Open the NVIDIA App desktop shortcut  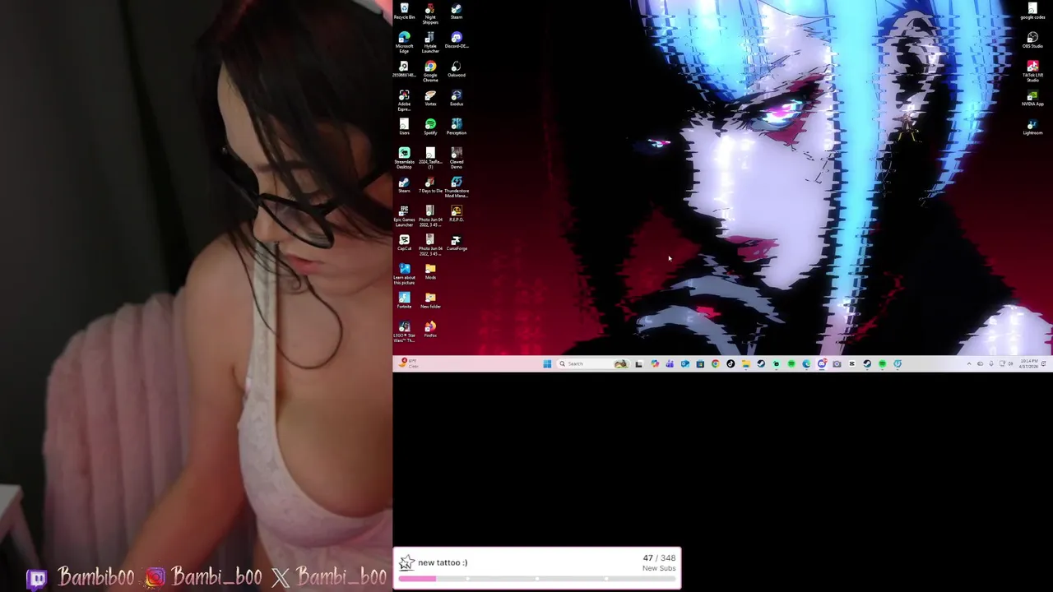tap(1032, 98)
